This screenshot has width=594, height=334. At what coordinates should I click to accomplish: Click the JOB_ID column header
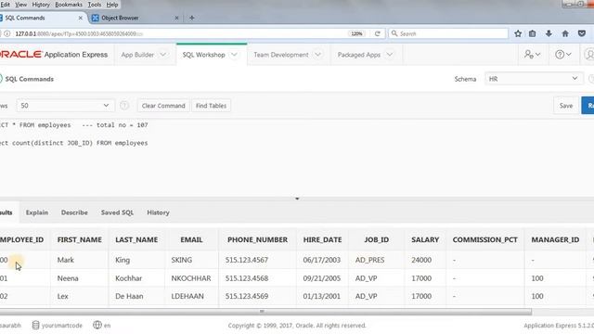click(x=376, y=239)
